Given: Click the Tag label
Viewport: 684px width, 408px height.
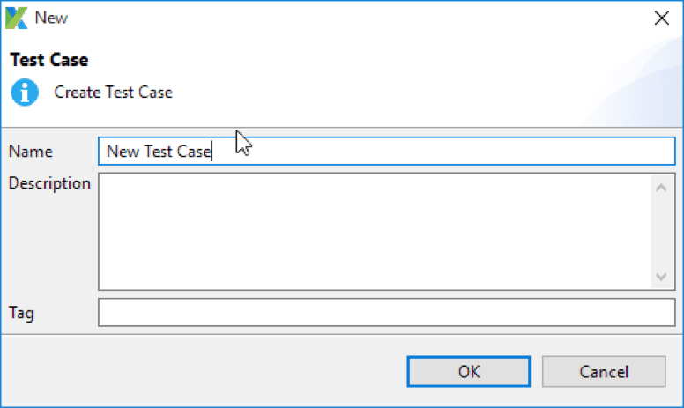Looking at the screenshot, I should (21, 313).
